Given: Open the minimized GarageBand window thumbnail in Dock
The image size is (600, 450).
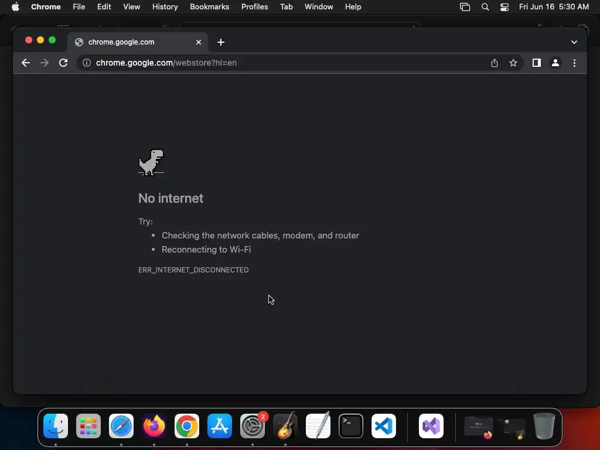Looking at the screenshot, I should (x=511, y=428).
